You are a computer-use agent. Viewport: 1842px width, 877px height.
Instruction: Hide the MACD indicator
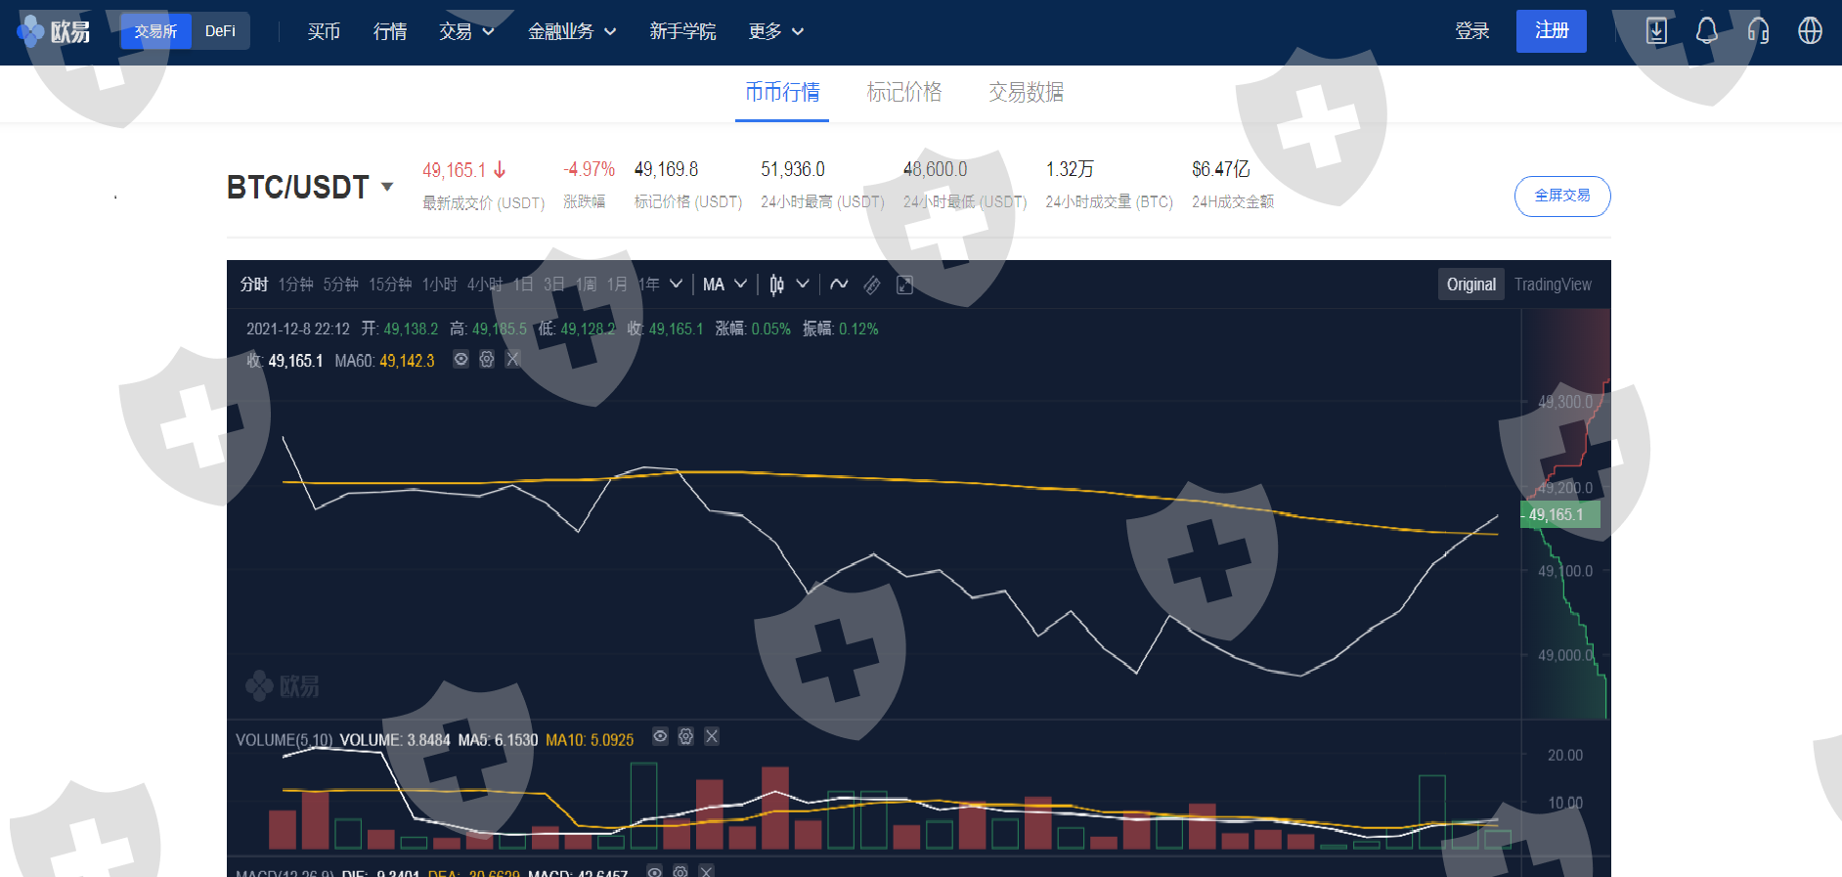click(x=655, y=870)
